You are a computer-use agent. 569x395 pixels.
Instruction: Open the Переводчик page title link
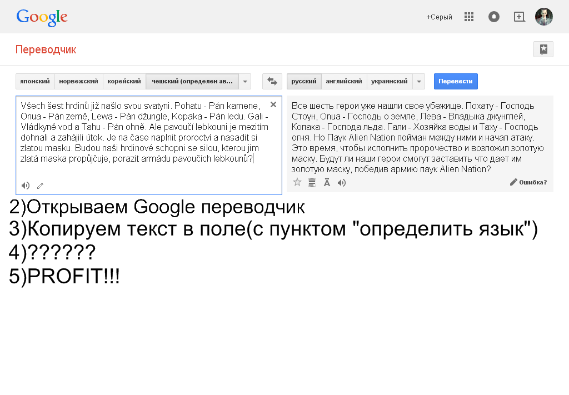pyautogui.click(x=46, y=49)
